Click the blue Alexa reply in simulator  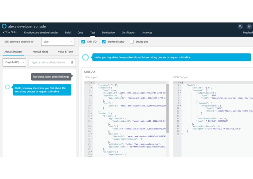click(x=42, y=90)
